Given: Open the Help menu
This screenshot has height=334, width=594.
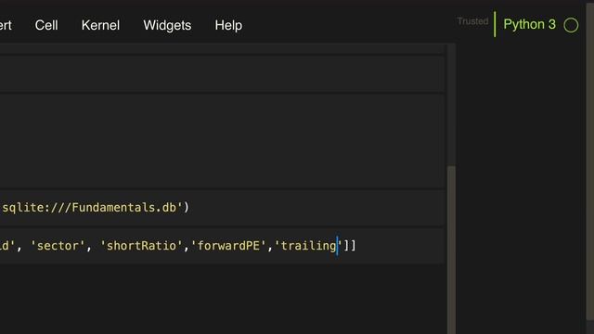Looking at the screenshot, I should click(x=228, y=25).
